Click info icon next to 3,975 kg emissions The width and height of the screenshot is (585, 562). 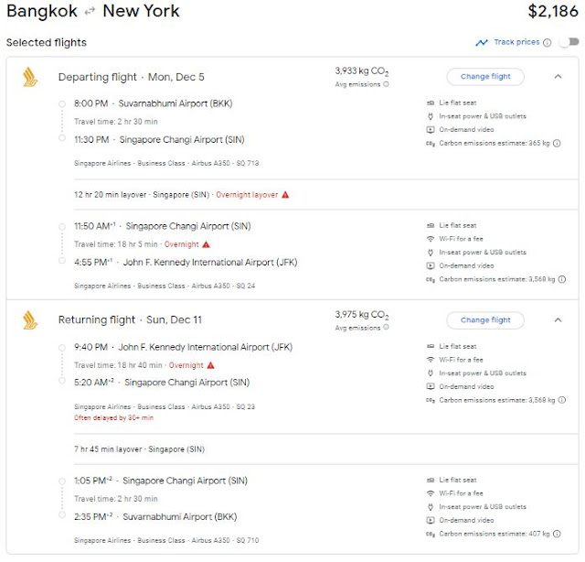click(x=386, y=328)
